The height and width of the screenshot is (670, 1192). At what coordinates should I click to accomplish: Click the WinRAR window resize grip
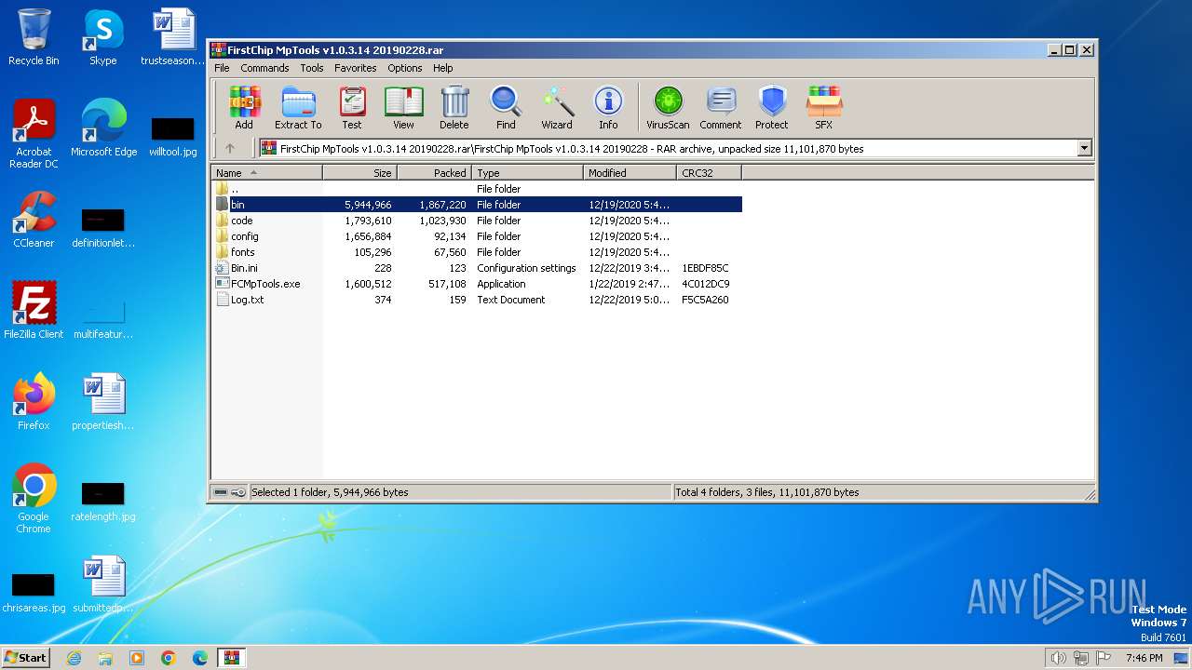[x=1090, y=494]
